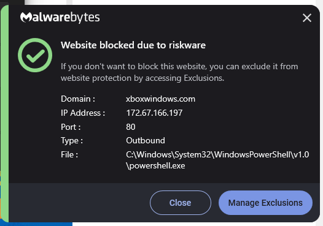Click the Malwarebytes M emblem in logo
The height and width of the screenshot is (226, 323).
[26, 18]
